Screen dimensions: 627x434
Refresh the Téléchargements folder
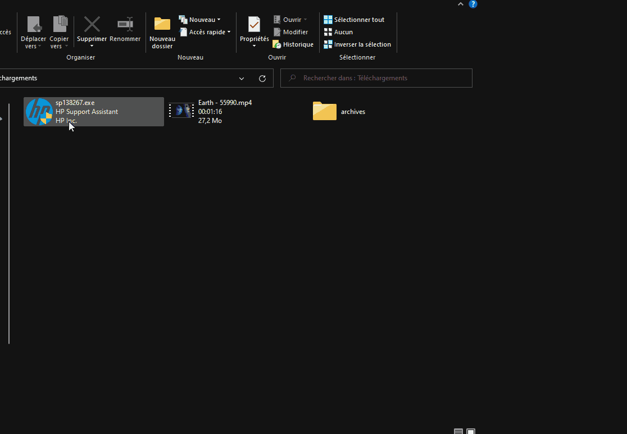(262, 79)
